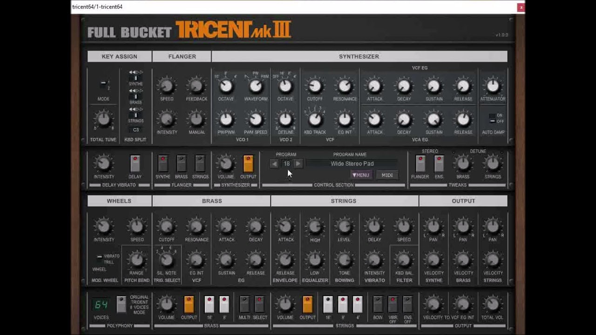Click the Flanger SPEED knob

[166, 86]
